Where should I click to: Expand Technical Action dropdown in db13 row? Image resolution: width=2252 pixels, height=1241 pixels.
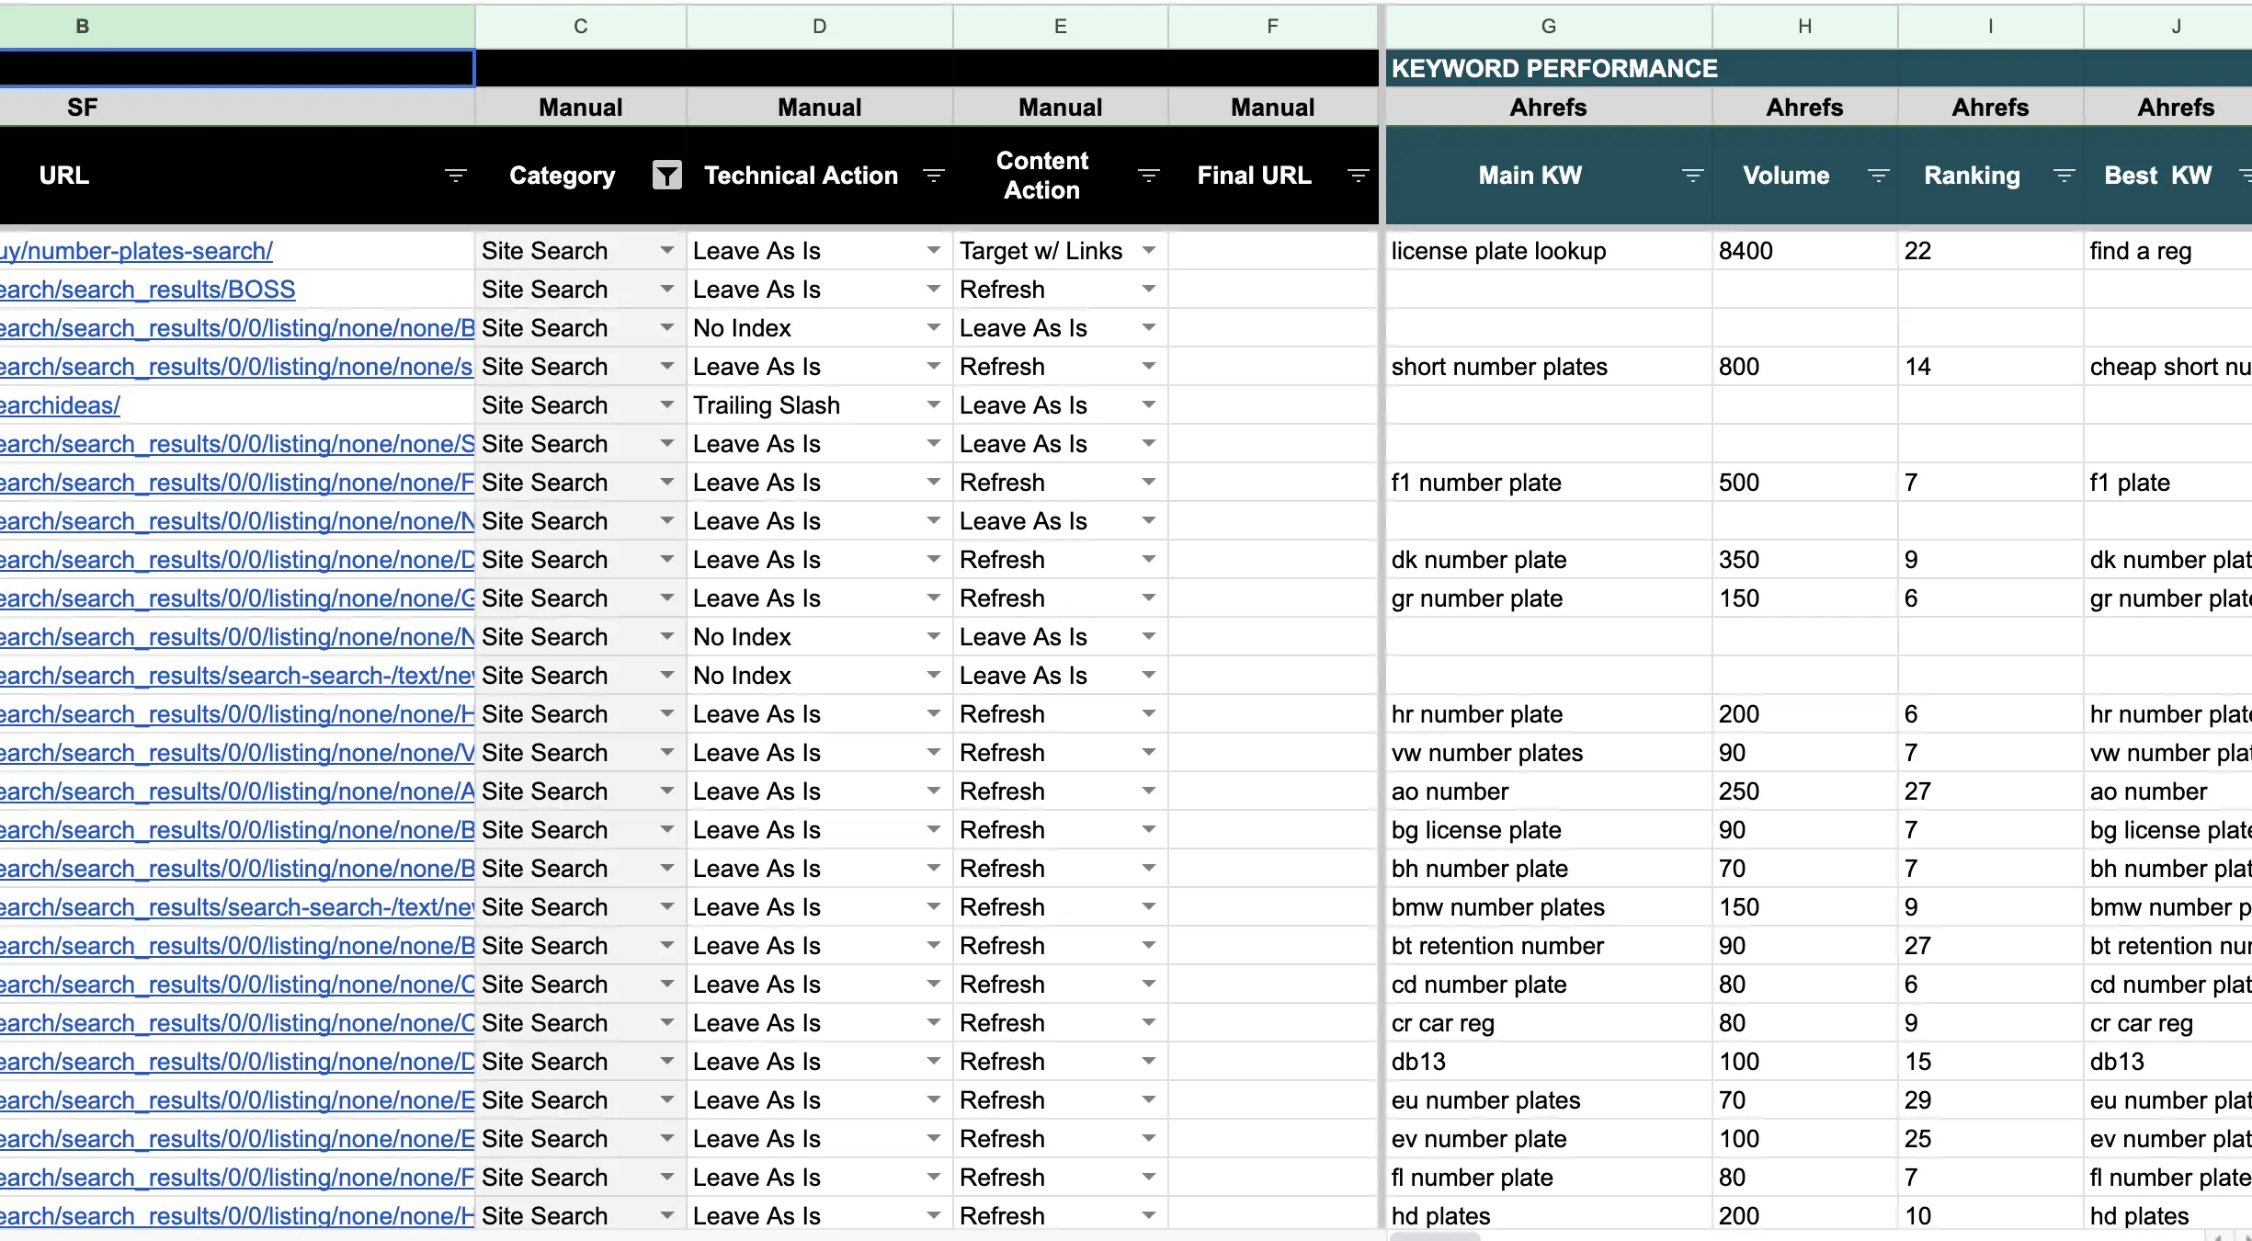(x=933, y=1062)
